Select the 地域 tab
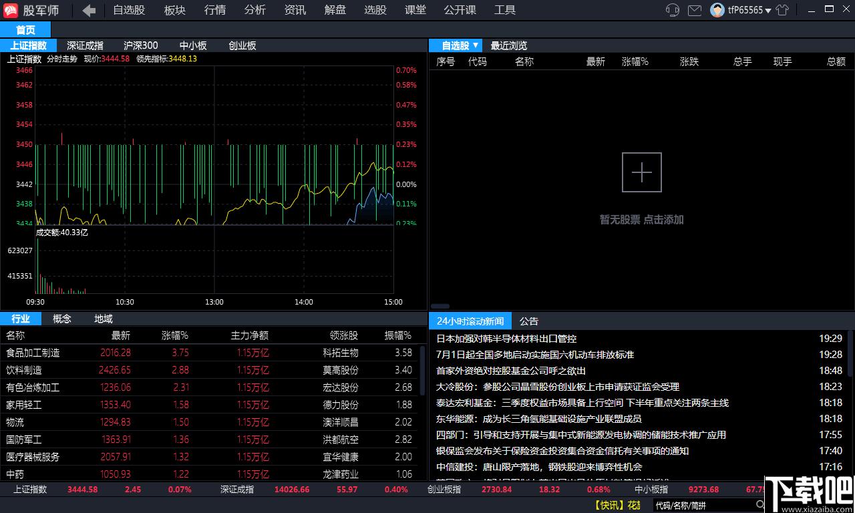 (x=104, y=319)
